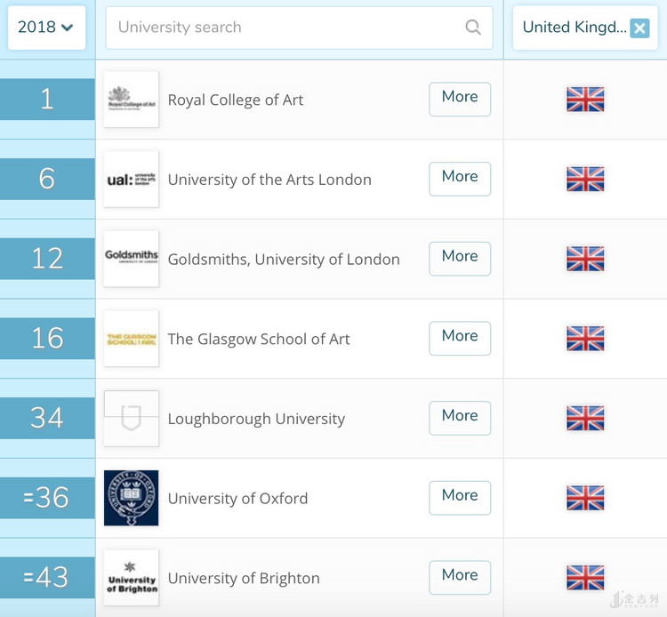Click the University of Brighton logo
The image size is (667, 617).
131,578
